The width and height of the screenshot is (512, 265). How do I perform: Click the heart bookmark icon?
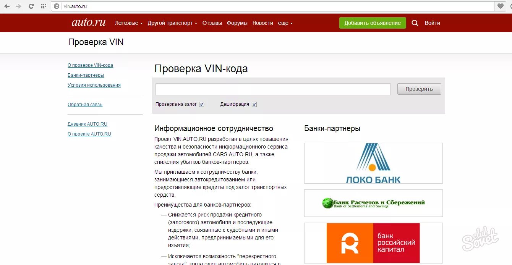[x=500, y=6]
